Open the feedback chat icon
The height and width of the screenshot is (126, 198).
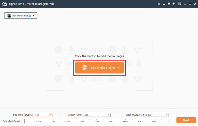[x=174, y=4]
